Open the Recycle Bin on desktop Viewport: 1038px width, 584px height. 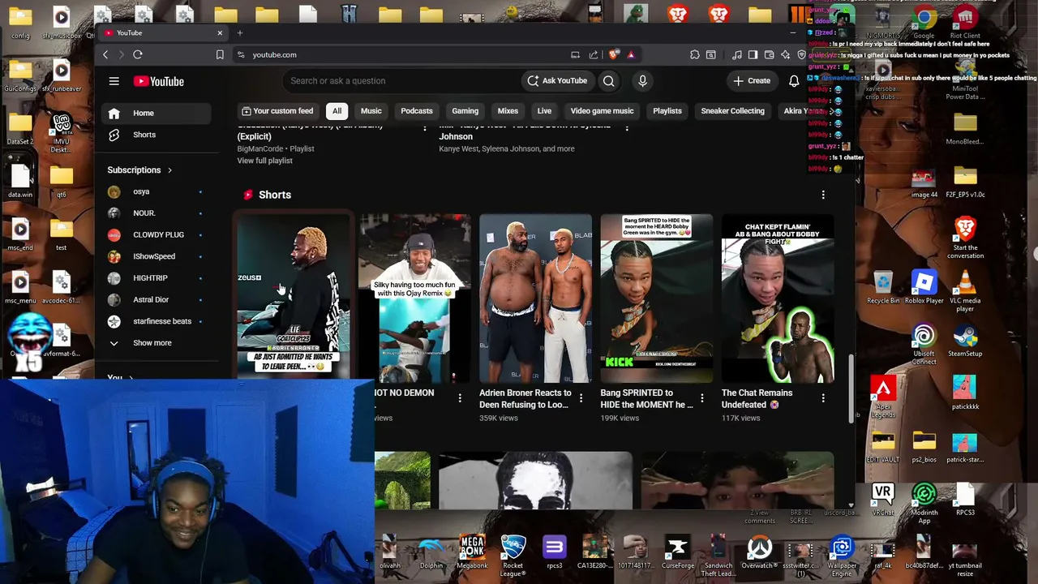click(883, 287)
